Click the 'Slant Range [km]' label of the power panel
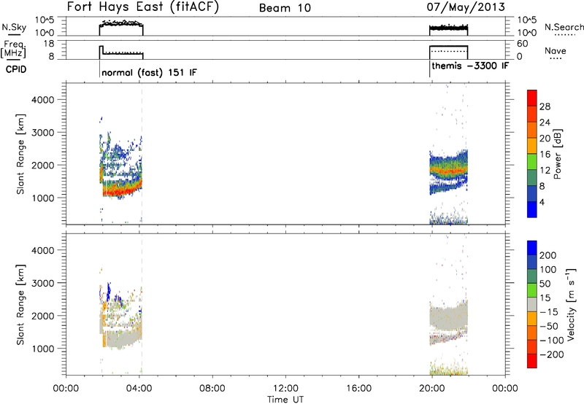Viewport: 584px width, 404px height. pyautogui.click(x=20, y=154)
